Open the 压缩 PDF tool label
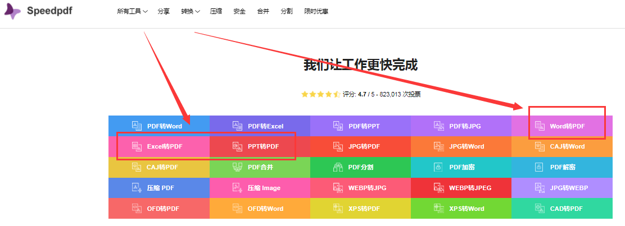Screen dimensions: 625x226 (161, 188)
